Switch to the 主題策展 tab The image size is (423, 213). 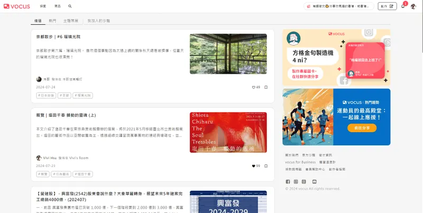point(71,21)
